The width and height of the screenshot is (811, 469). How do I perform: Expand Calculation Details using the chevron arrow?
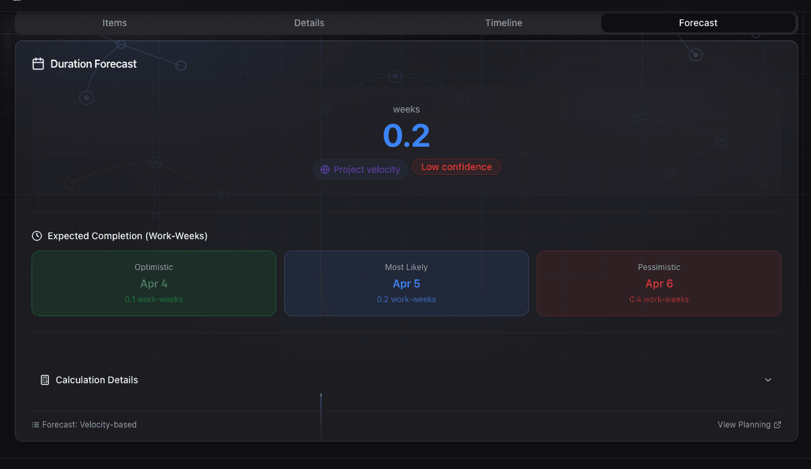[768, 380]
